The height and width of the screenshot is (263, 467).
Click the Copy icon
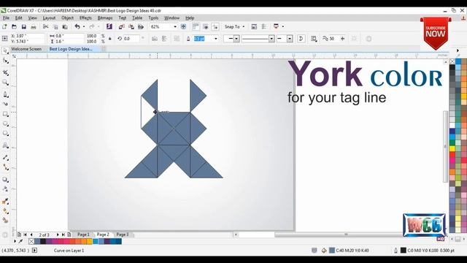pyautogui.click(x=55, y=27)
